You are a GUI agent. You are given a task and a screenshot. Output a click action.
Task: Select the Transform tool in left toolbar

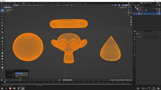2,25
